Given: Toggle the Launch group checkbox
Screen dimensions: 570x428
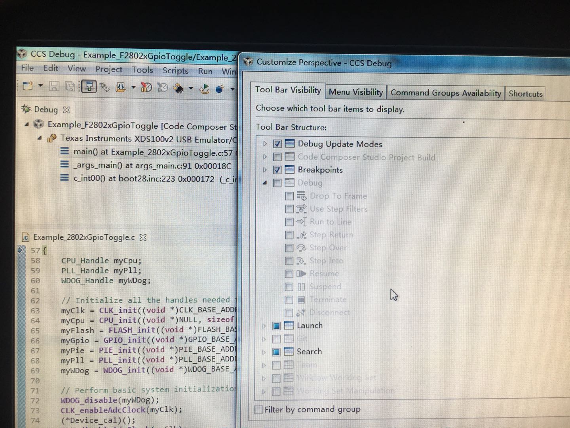Looking at the screenshot, I should [x=276, y=326].
